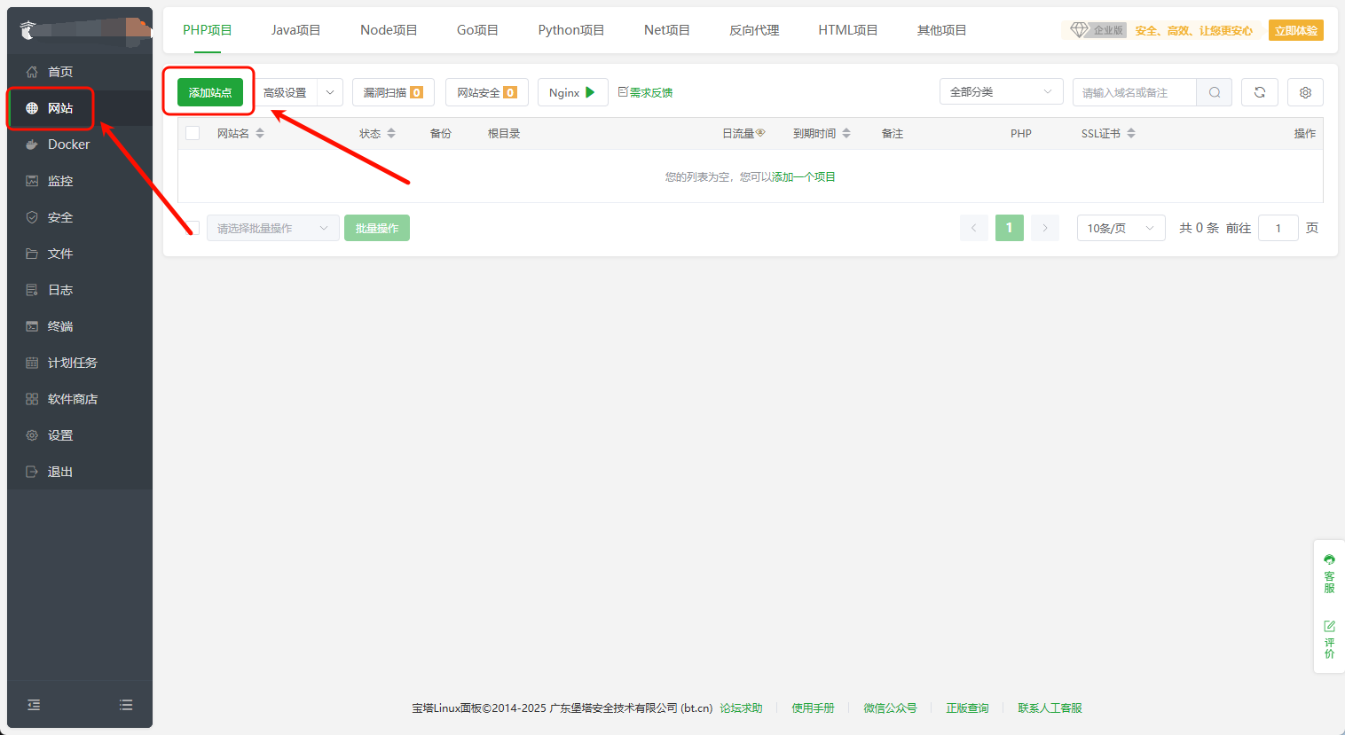Tick the select-all checkbox in table header
Image resolution: width=1345 pixels, height=735 pixels.
[193, 133]
